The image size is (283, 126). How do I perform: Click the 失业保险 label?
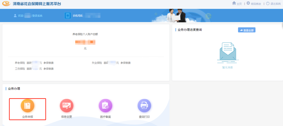97,63
